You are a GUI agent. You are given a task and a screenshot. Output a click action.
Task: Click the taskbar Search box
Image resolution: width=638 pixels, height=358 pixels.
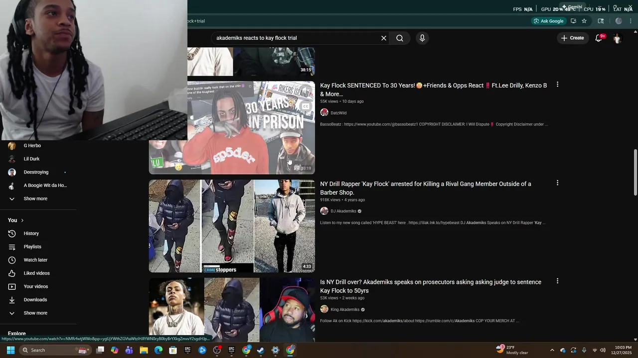click(55, 350)
